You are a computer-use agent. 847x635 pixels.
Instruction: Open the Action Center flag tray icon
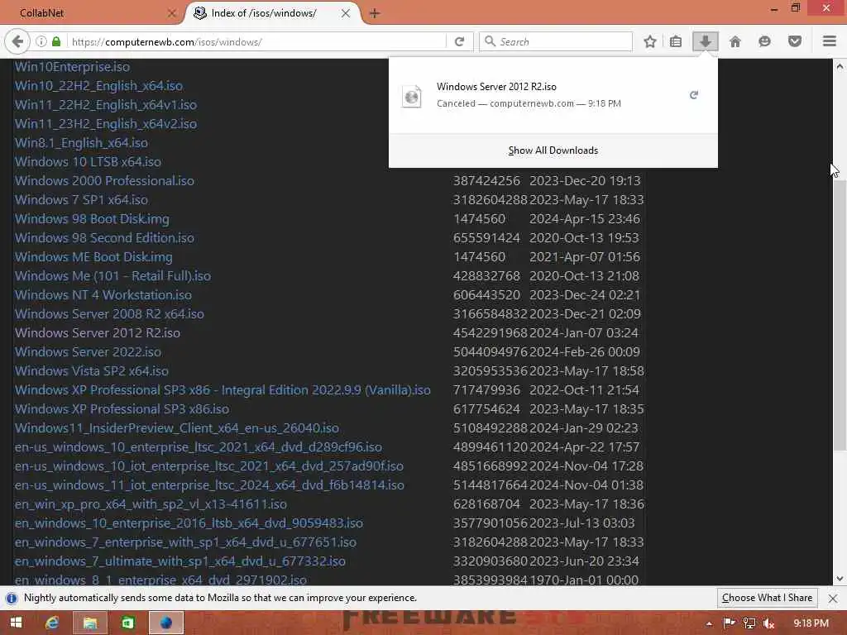pos(729,623)
